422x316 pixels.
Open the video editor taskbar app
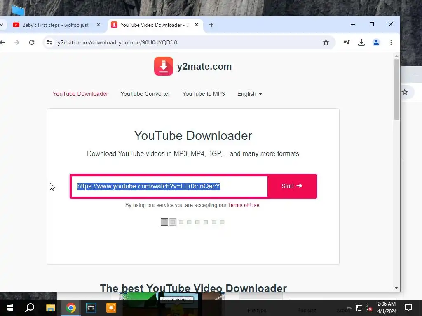coord(91,308)
